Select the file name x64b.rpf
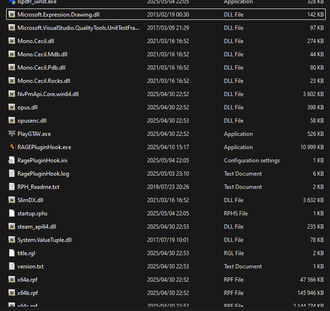This screenshot has height=311, width=330. tap(27, 293)
